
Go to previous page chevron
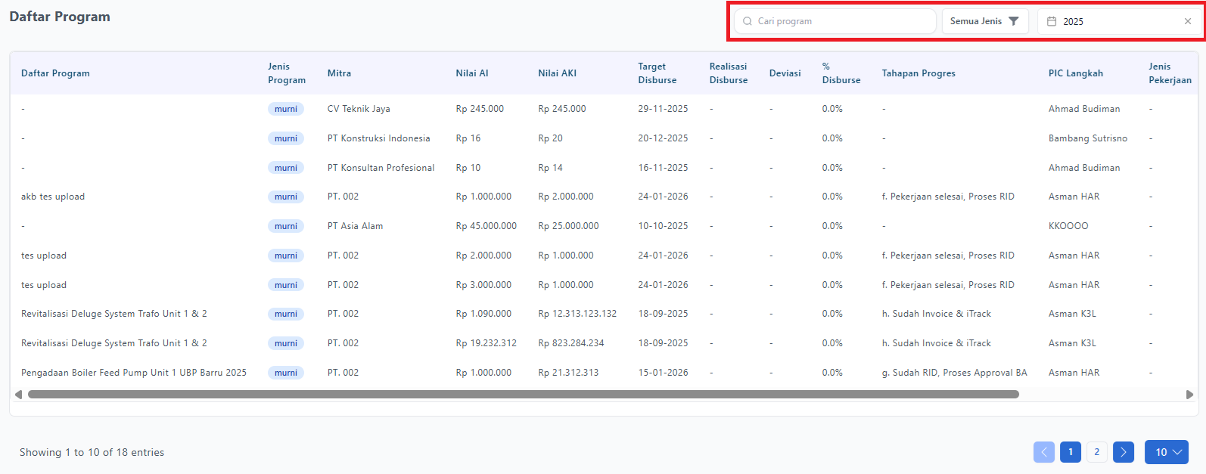pyautogui.click(x=1043, y=452)
